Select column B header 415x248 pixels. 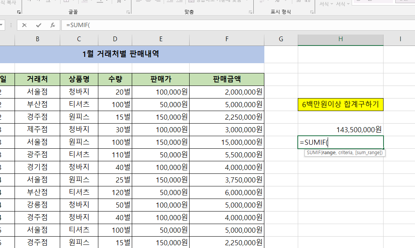point(37,39)
